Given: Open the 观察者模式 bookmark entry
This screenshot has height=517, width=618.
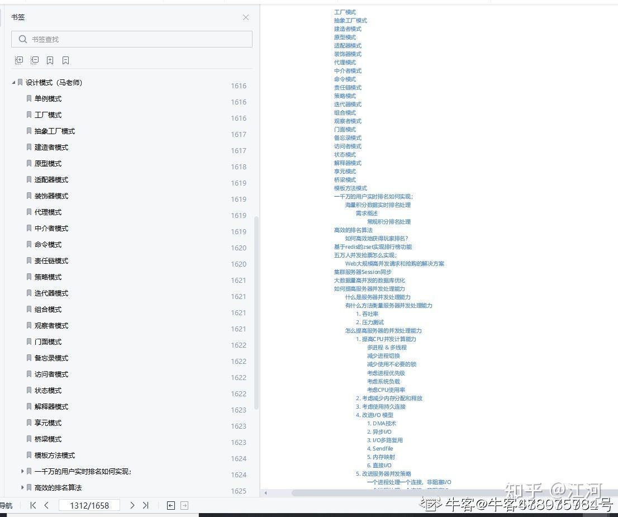Looking at the screenshot, I should [51, 326].
